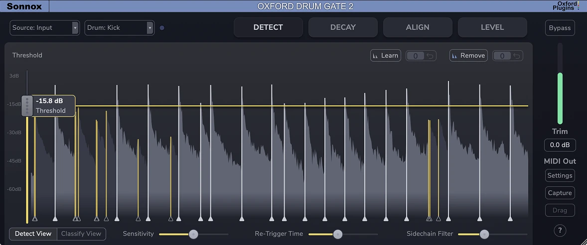Undo the last Remove via arrow icon
587x245 pixels.
(x=517, y=56)
